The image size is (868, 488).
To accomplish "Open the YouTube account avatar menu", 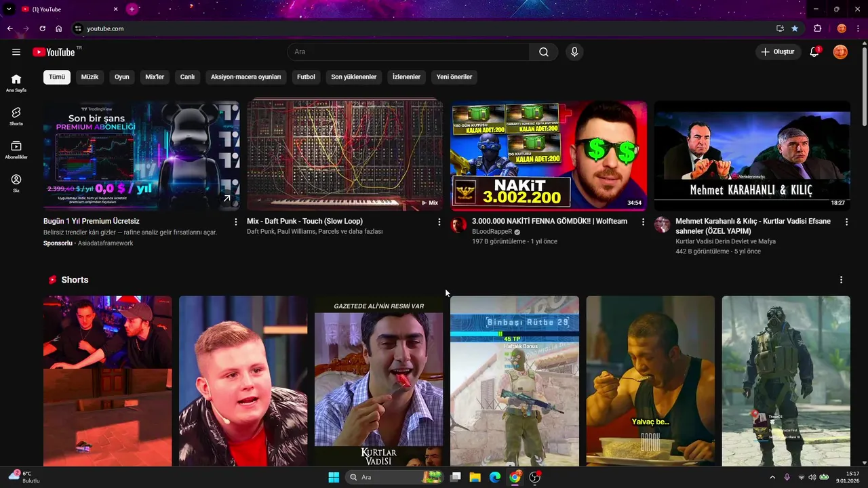I will [x=840, y=52].
